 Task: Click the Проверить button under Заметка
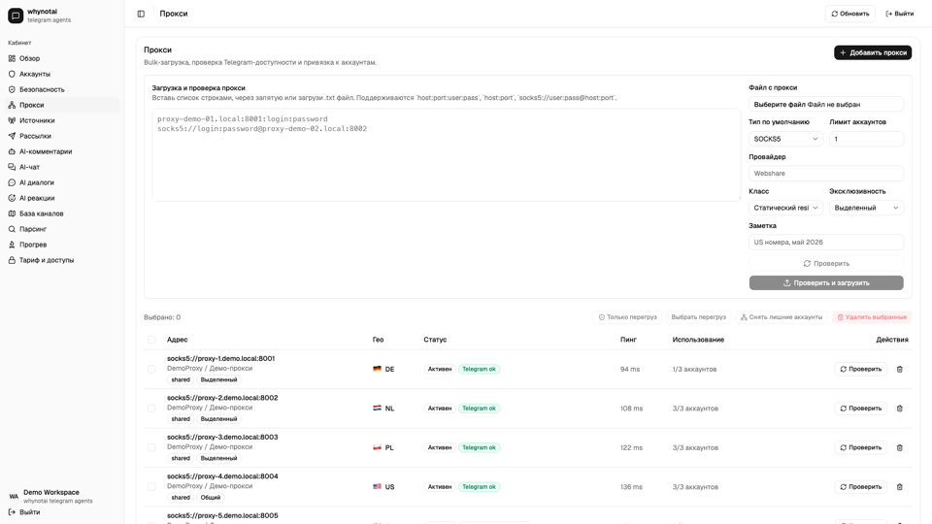[826, 263]
